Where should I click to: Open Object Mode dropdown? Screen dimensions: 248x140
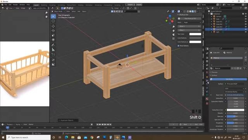[x=58, y=11]
